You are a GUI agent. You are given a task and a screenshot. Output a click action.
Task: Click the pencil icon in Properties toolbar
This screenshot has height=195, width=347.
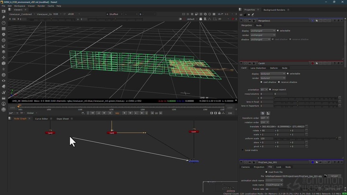click(253, 15)
